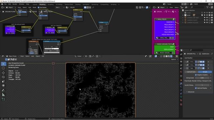This screenshot has height=120, width=214.
Task: Open the Tool properties tab
Action: click(181, 54)
